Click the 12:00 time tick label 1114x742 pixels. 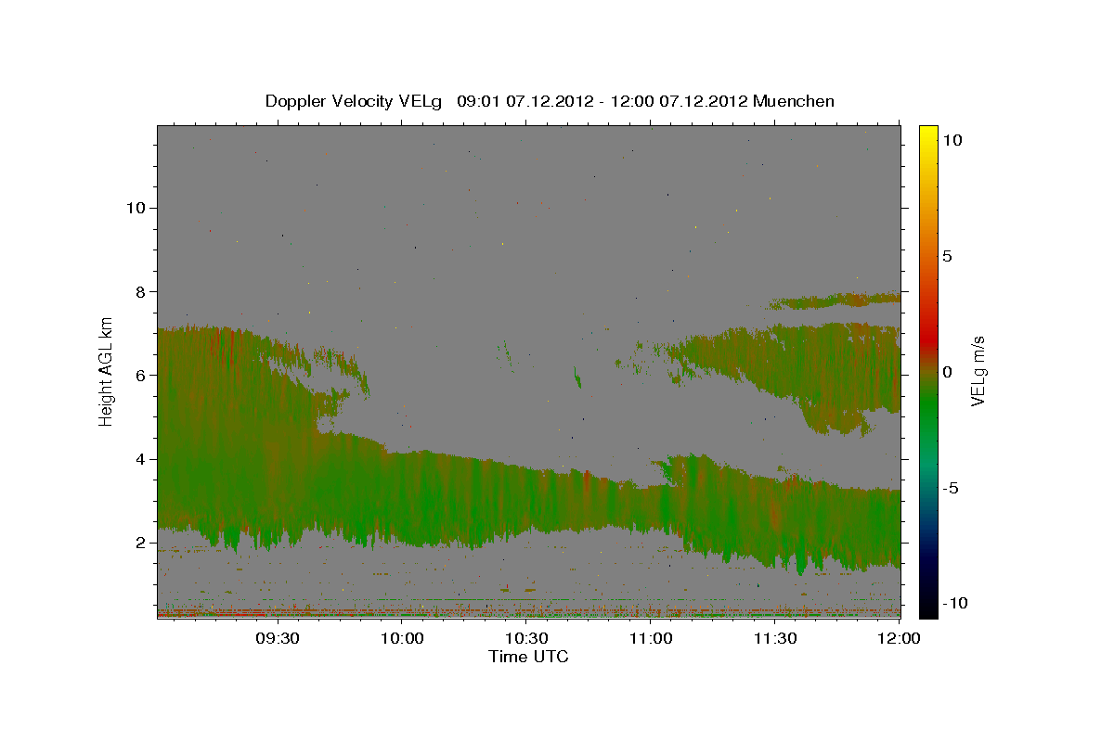[x=899, y=638]
